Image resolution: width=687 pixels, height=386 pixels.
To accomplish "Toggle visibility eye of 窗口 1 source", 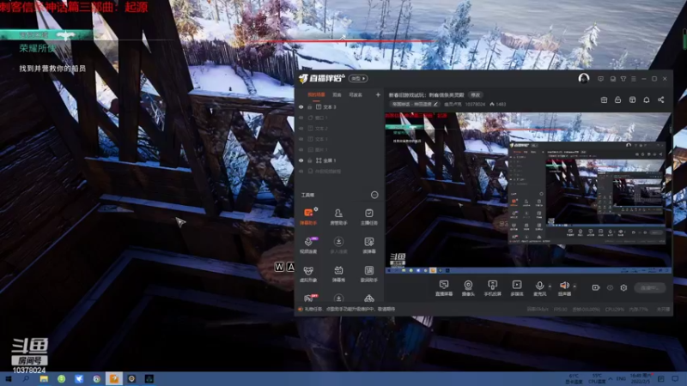I will (x=301, y=118).
